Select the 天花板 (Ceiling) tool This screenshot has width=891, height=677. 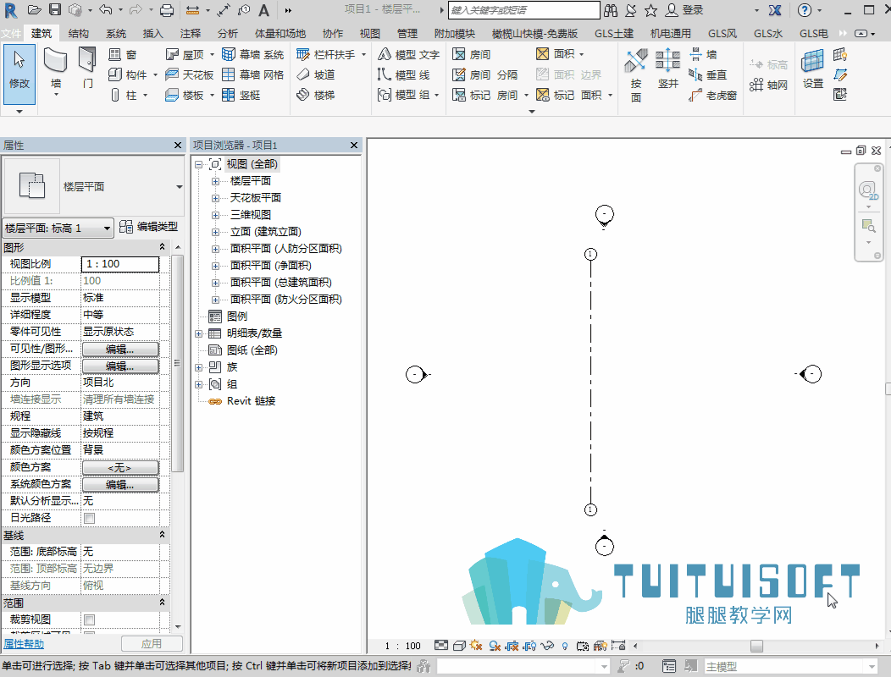(x=189, y=74)
